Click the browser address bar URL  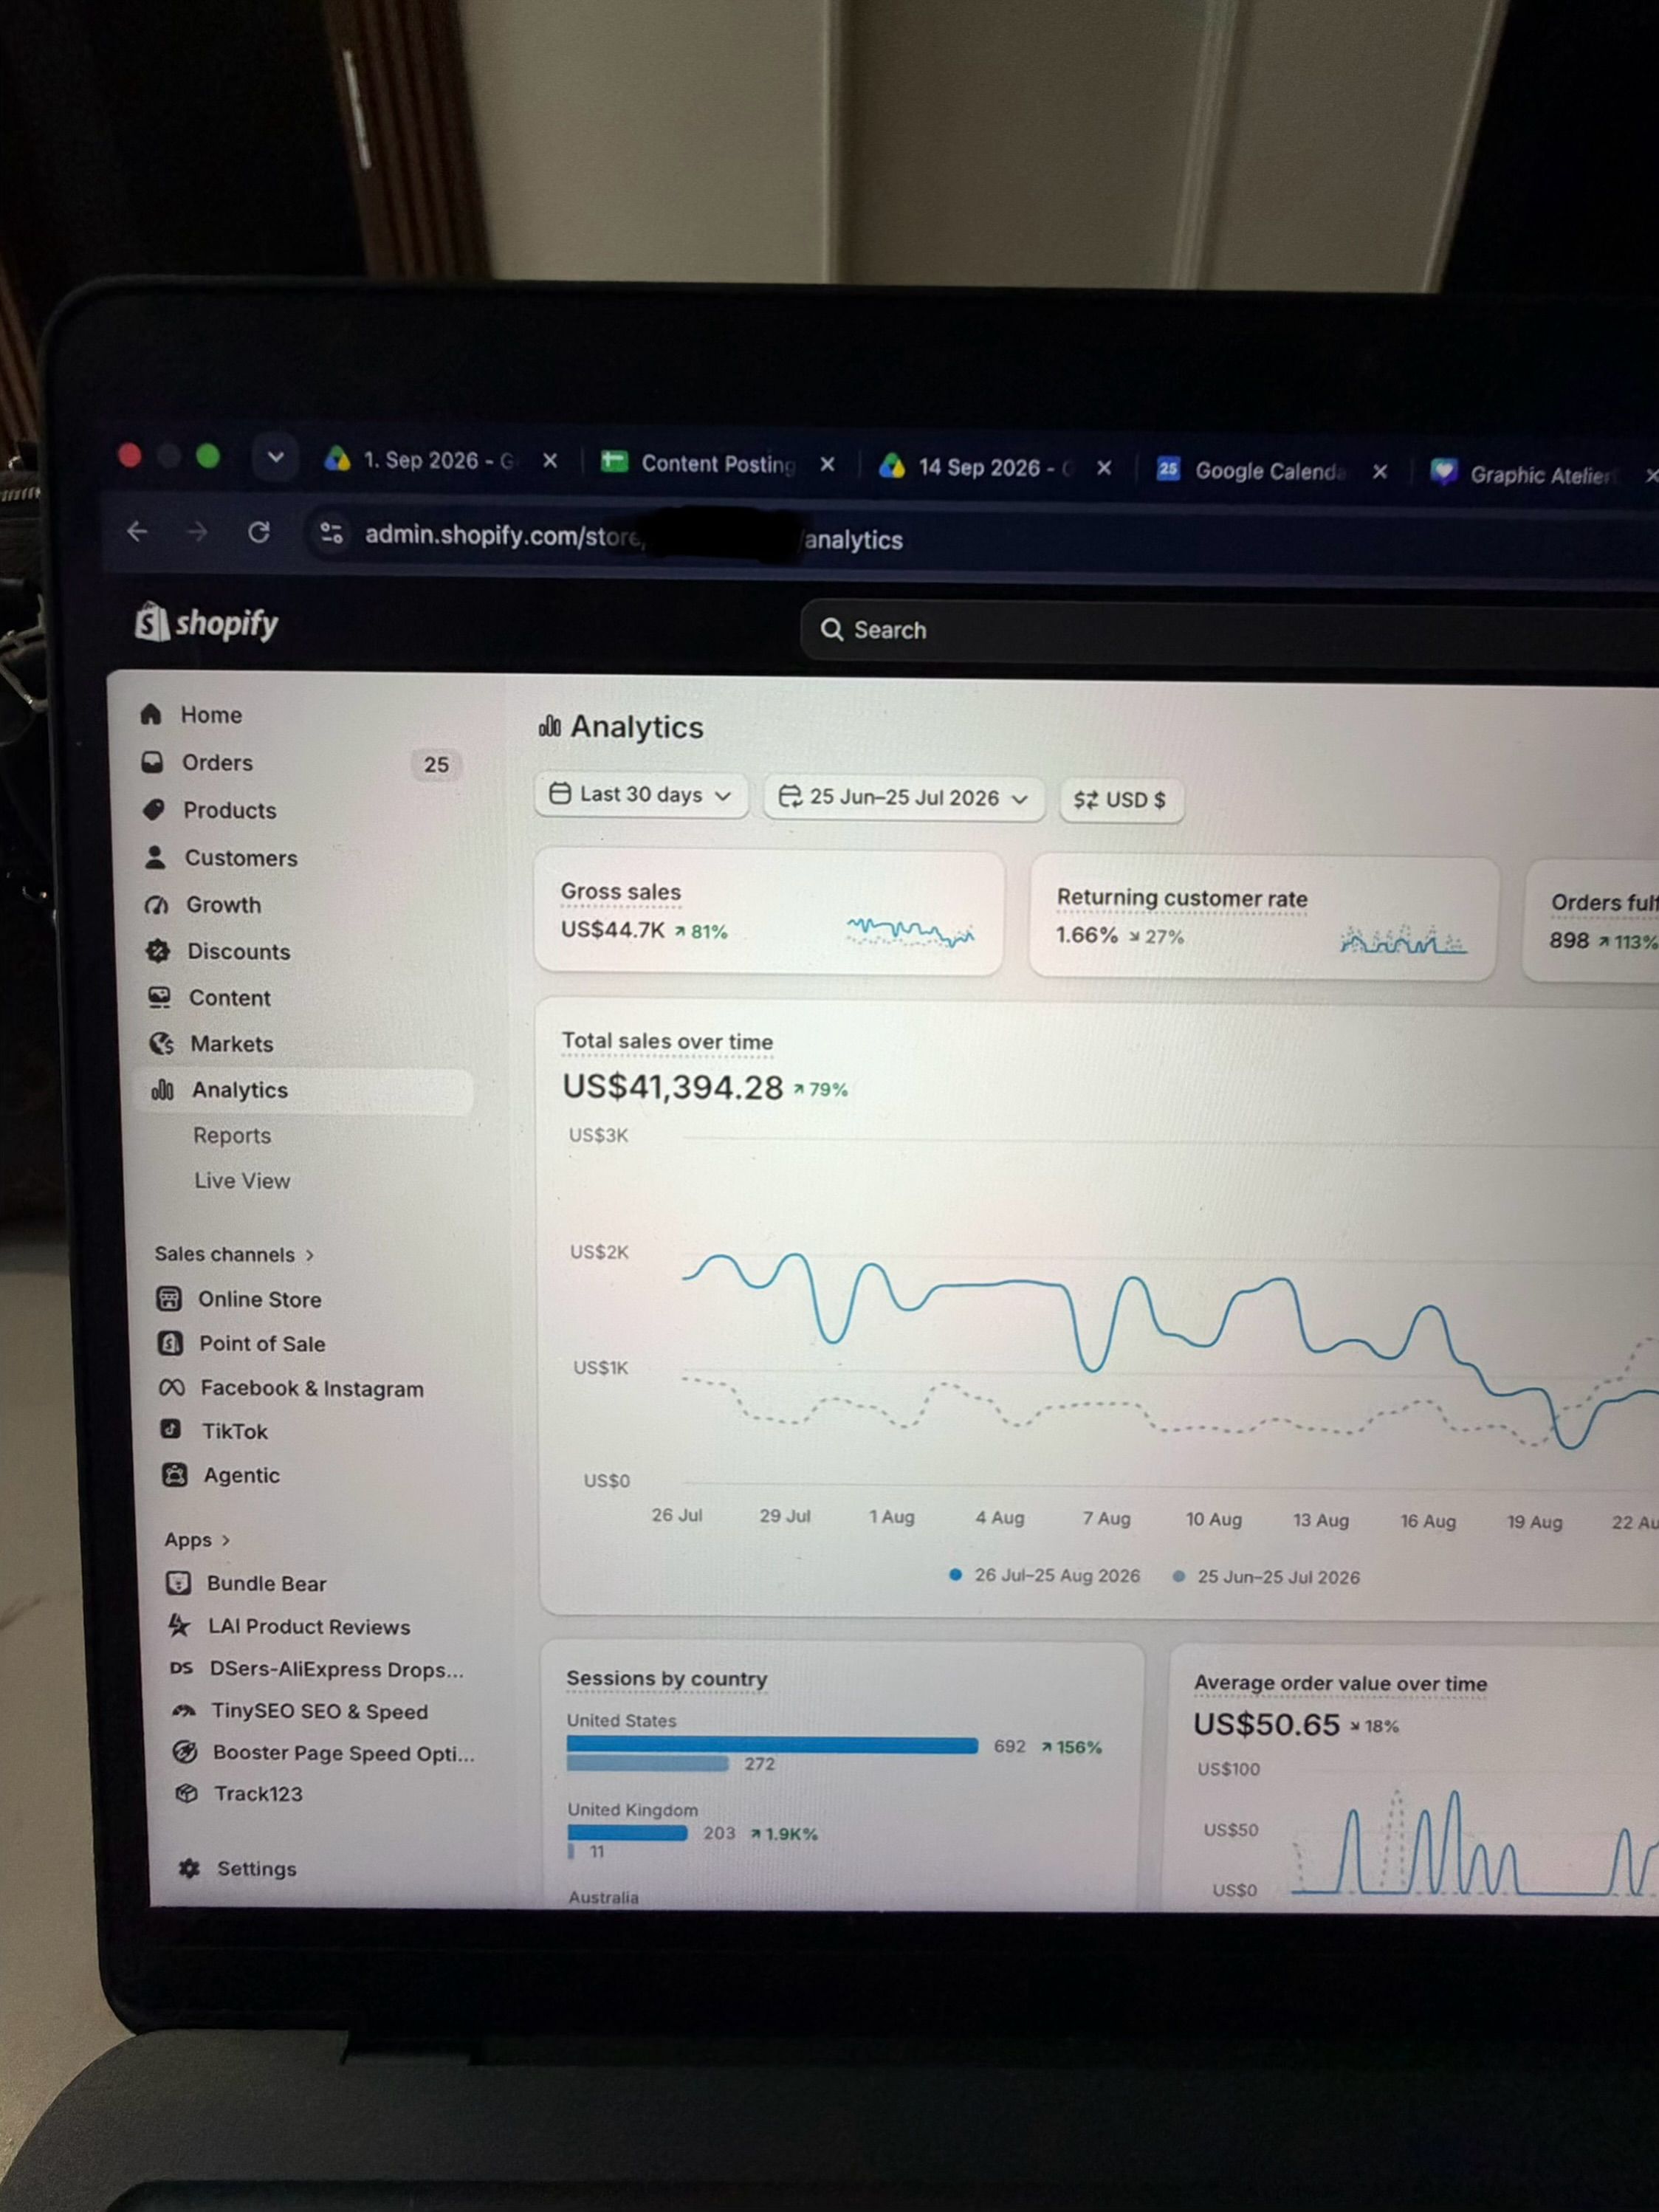634,537
